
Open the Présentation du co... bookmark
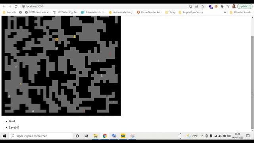click(x=94, y=12)
